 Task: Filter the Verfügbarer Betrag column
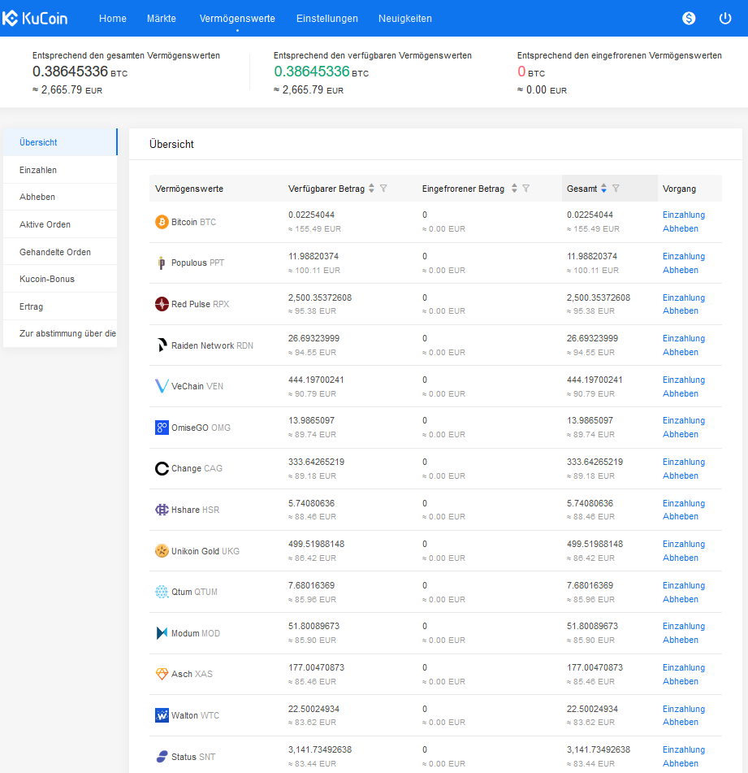coord(383,189)
